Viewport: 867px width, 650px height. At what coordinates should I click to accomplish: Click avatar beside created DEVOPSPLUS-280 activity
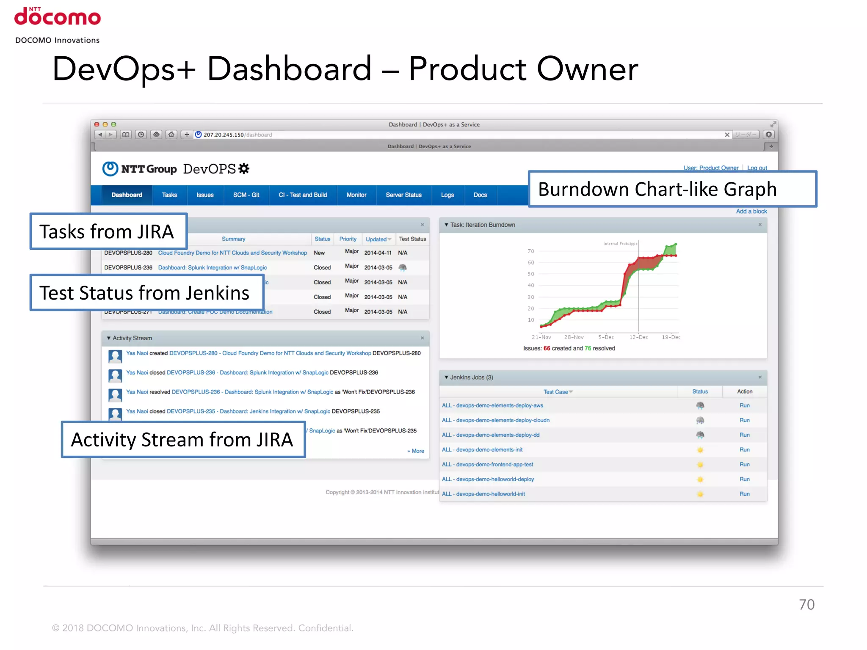115,356
